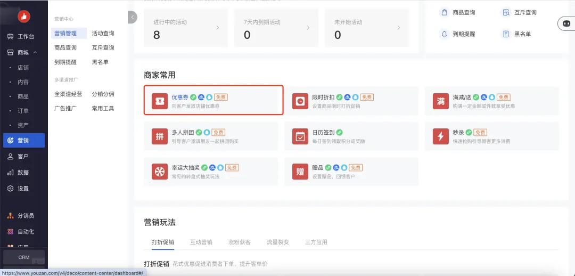The width and height of the screenshot is (575, 276).
Task: Click the red 优惠券 coupon icon
Action: pos(159,101)
